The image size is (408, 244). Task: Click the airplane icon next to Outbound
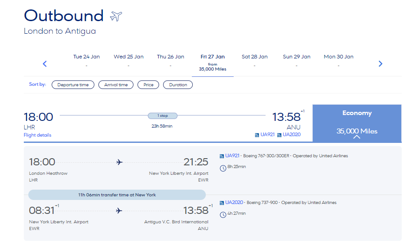tap(116, 16)
